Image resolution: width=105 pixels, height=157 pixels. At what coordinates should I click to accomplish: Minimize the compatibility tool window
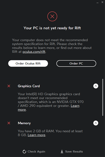coord(97,3)
